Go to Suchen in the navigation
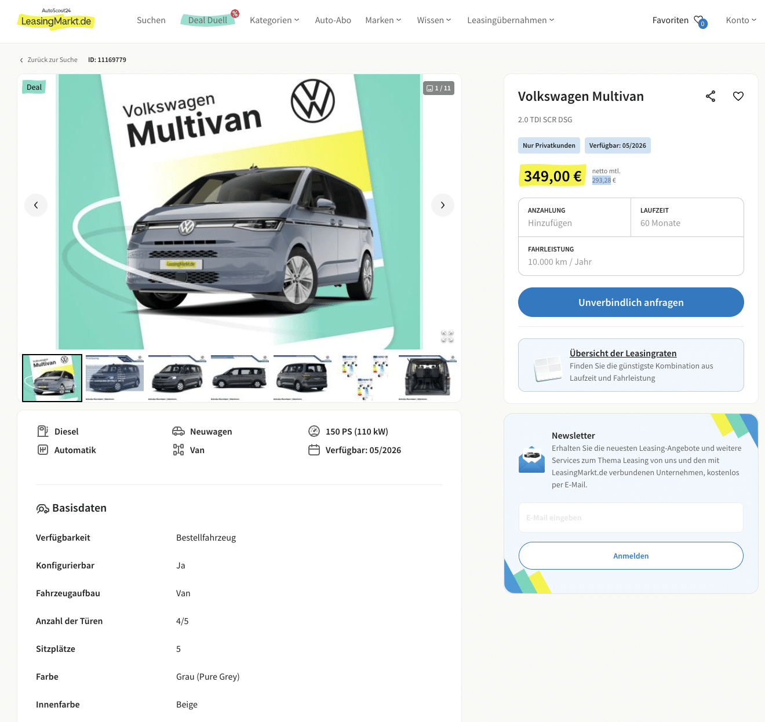 (x=151, y=20)
